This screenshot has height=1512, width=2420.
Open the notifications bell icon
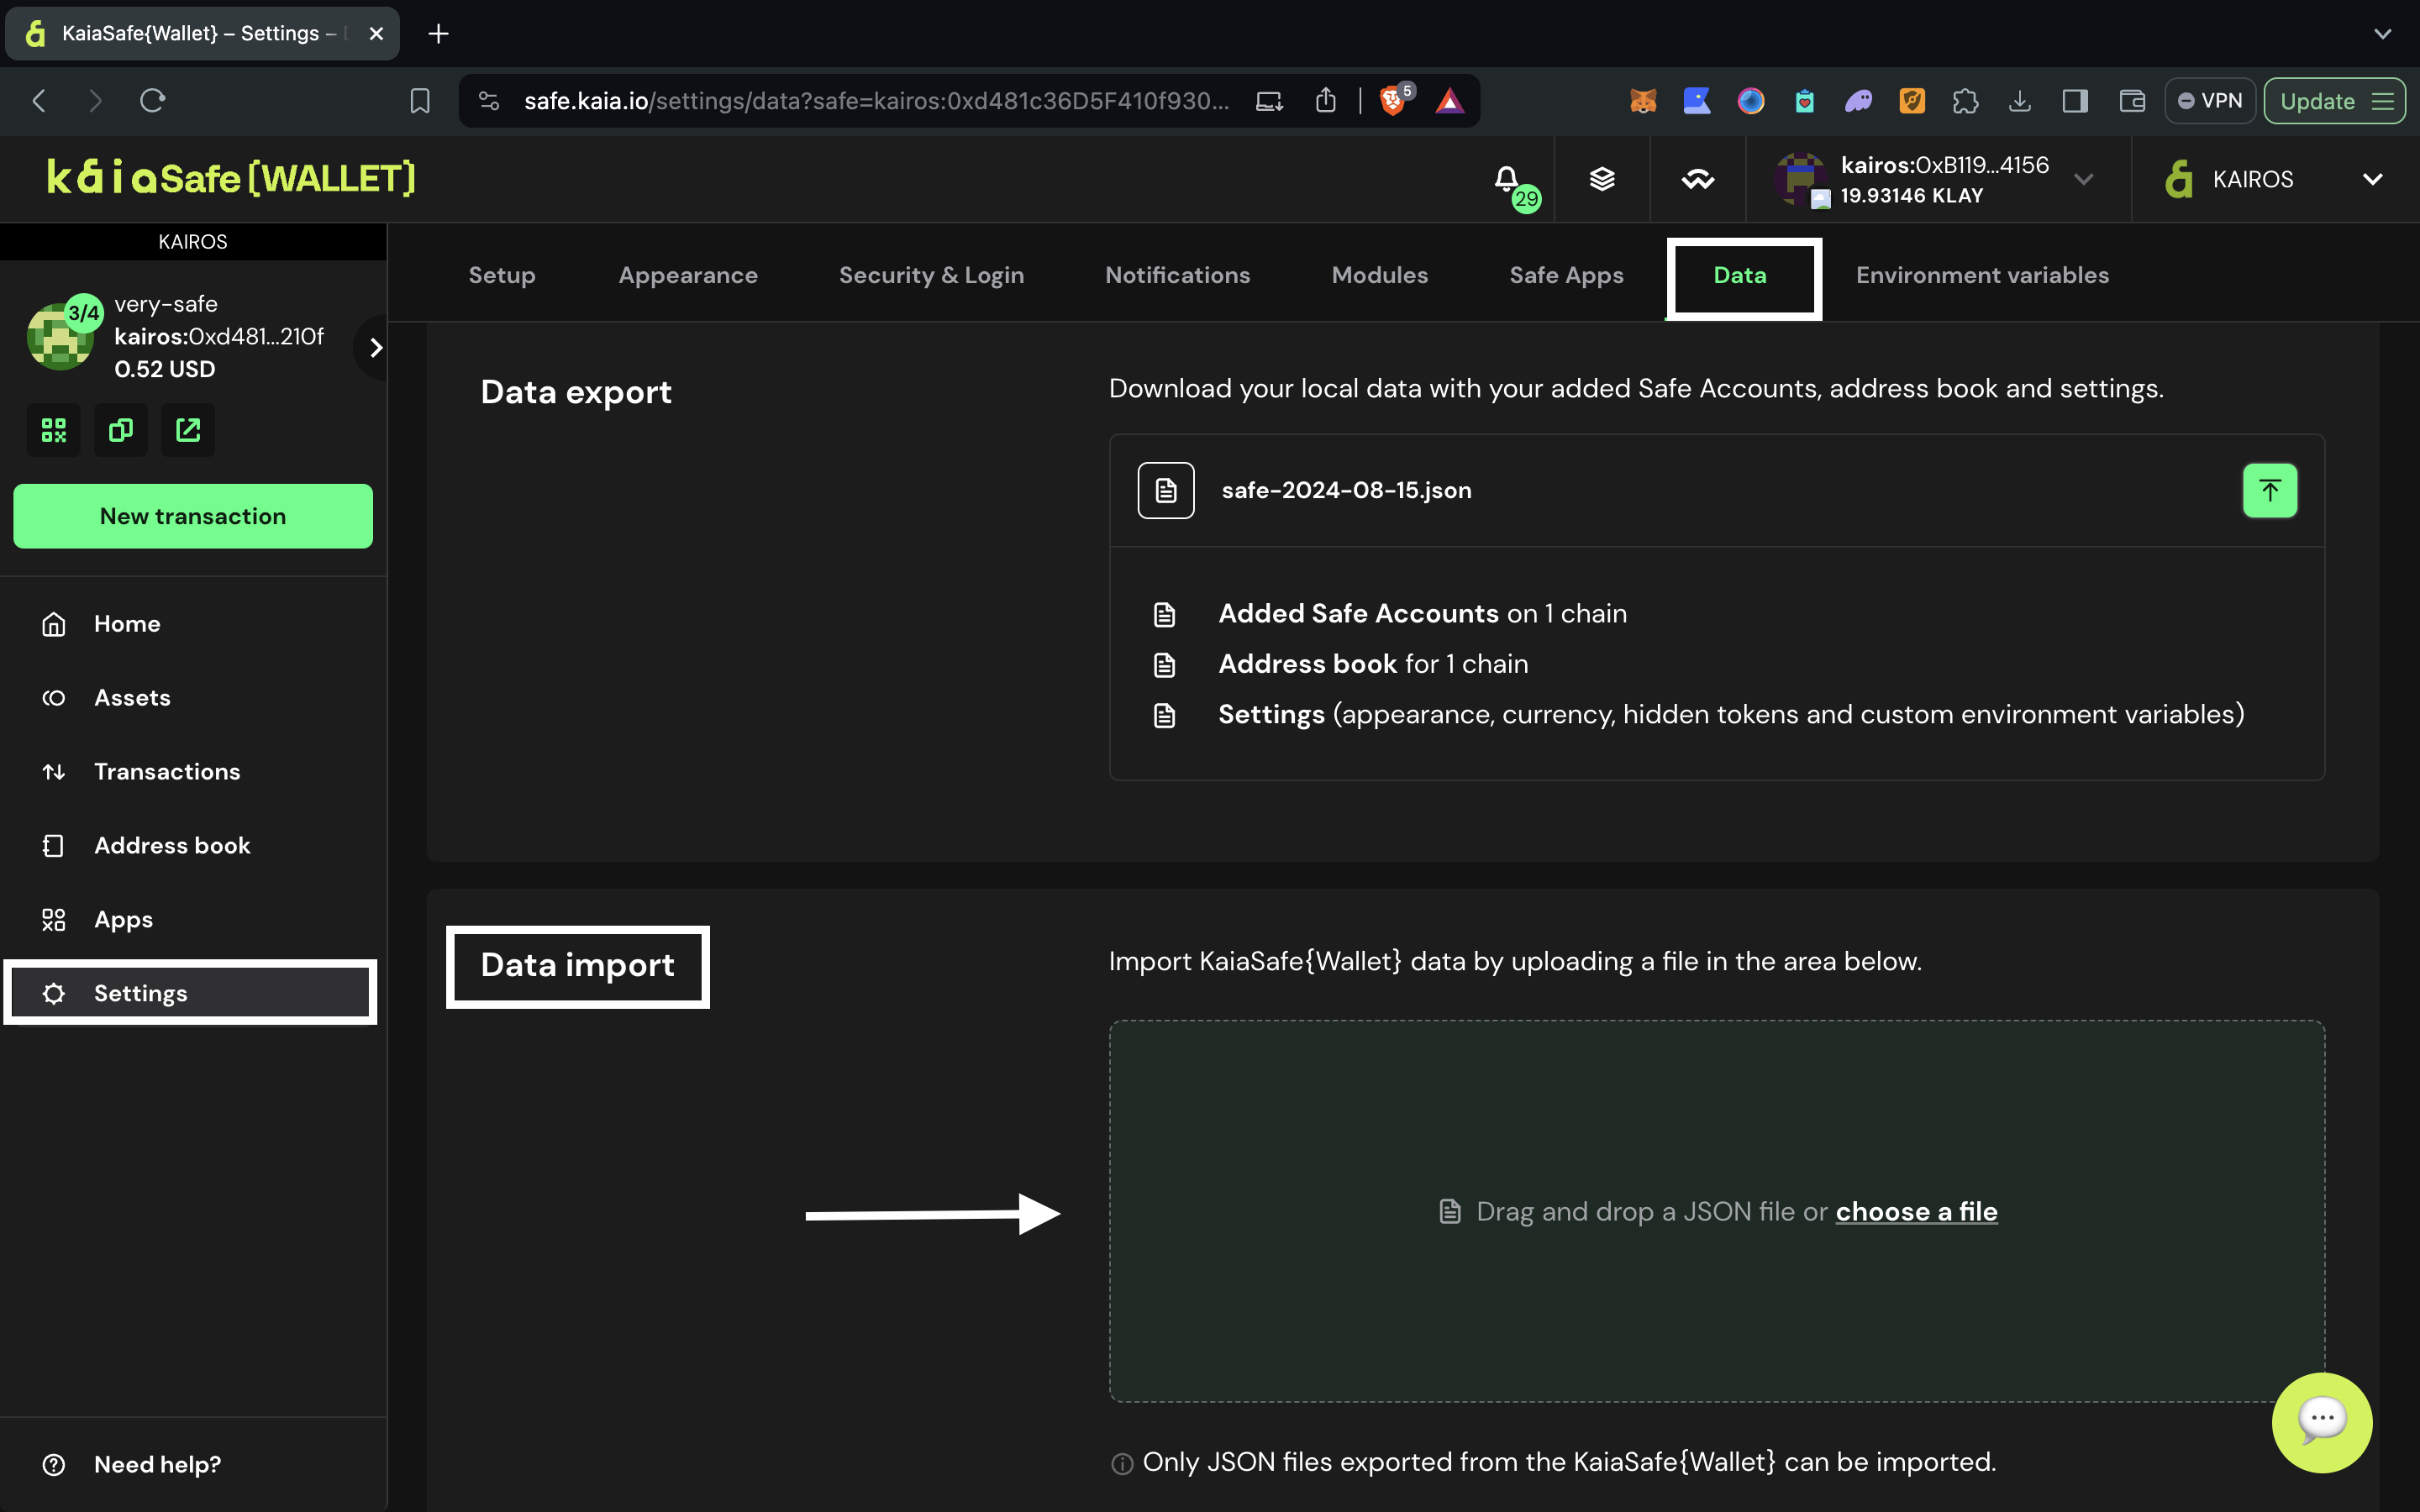[1506, 179]
